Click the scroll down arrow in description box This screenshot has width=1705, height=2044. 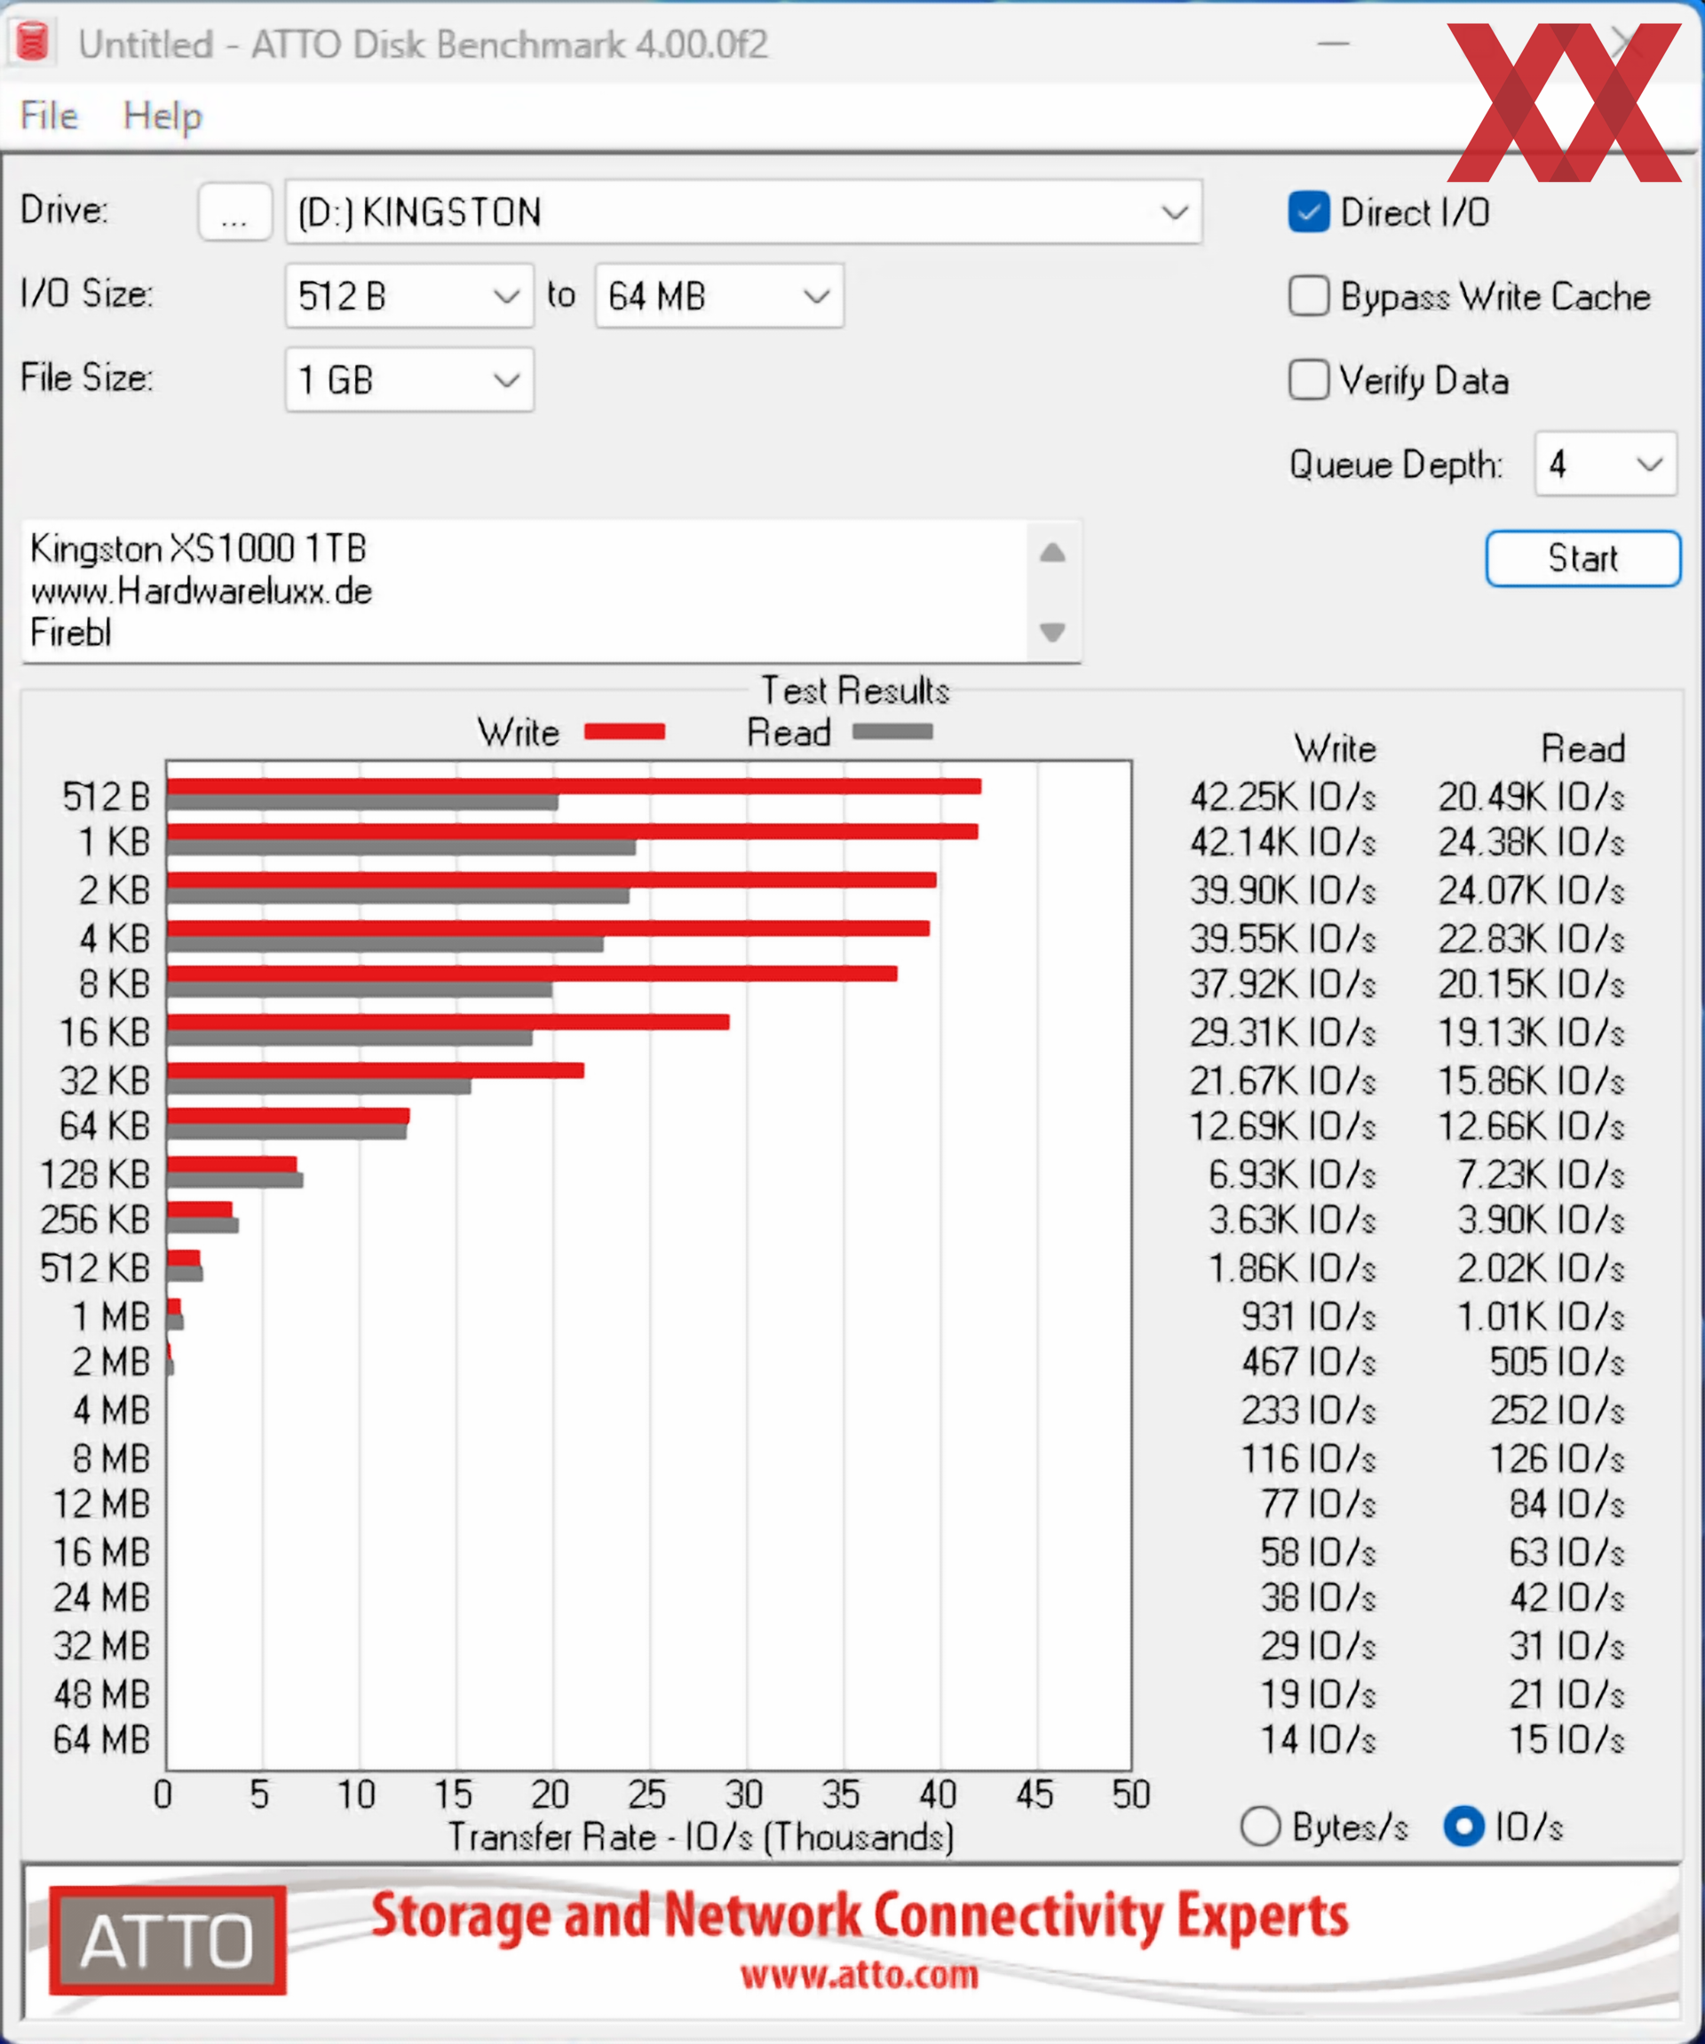point(1052,632)
